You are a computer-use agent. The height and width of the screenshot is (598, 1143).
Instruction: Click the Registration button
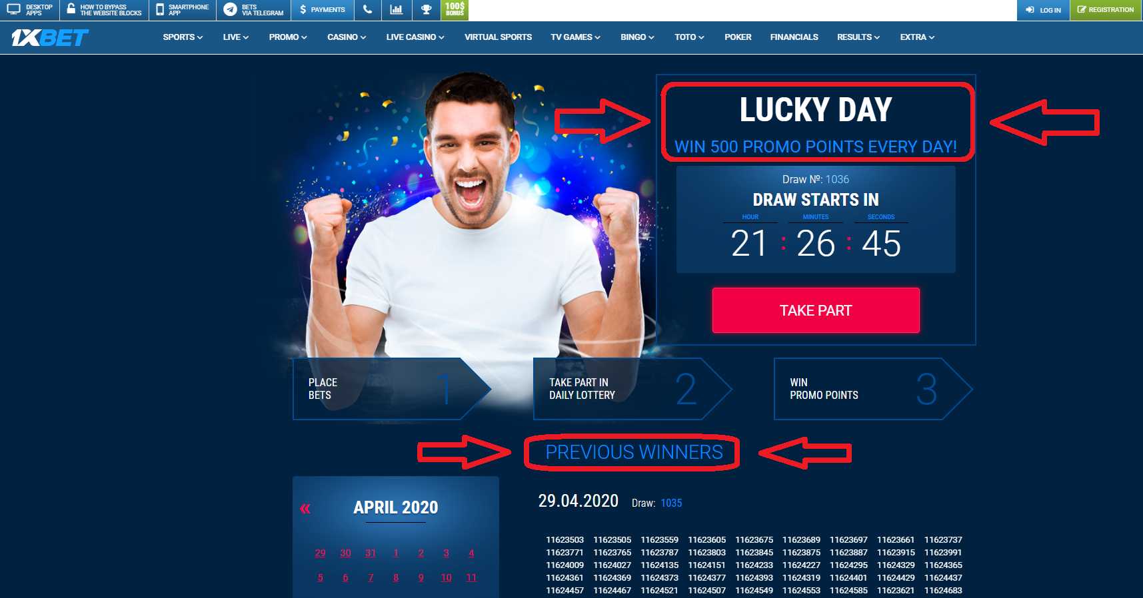(x=1106, y=10)
